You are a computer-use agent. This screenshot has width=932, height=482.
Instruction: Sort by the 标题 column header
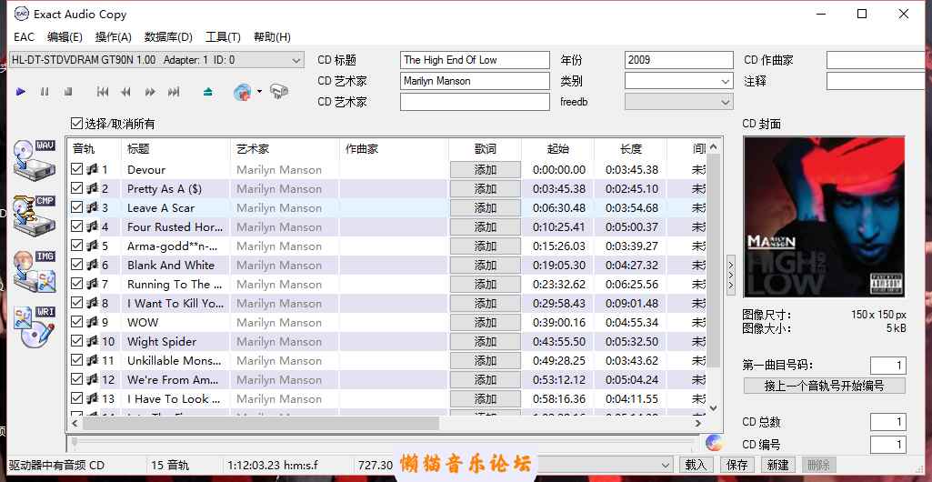pos(175,149)
